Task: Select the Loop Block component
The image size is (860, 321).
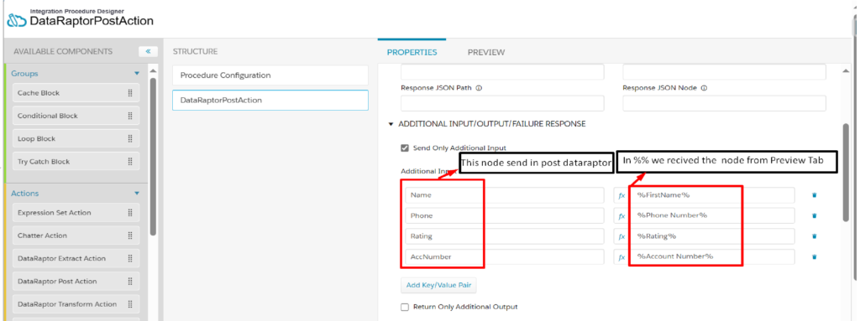Action: tap(76, 138)
